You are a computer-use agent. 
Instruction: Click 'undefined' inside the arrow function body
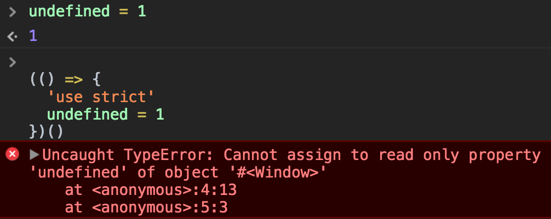point(87,115)
